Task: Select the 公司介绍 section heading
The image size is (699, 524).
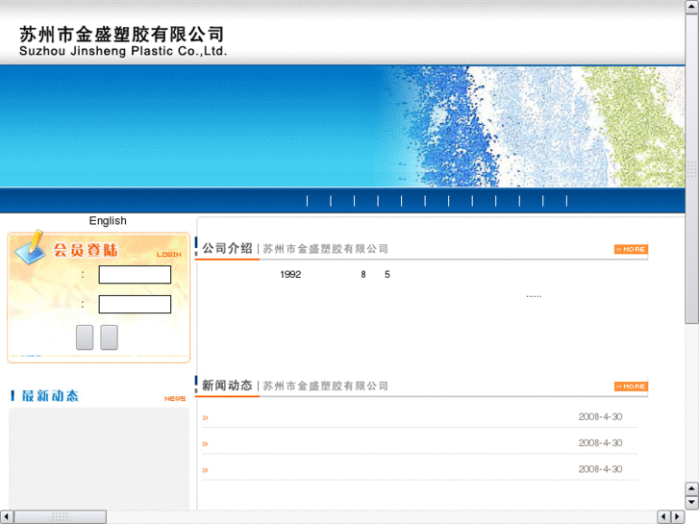Action: click(227, 248)
